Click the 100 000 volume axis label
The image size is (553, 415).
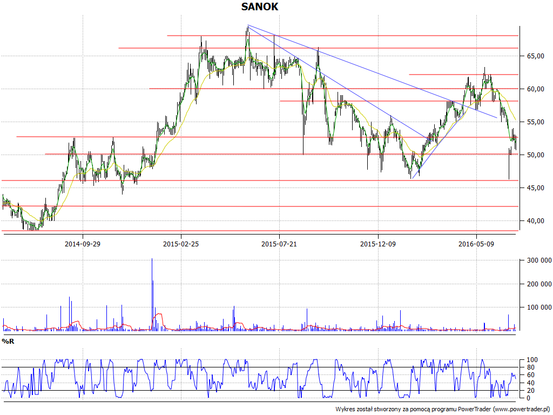(x=539, y=307)
